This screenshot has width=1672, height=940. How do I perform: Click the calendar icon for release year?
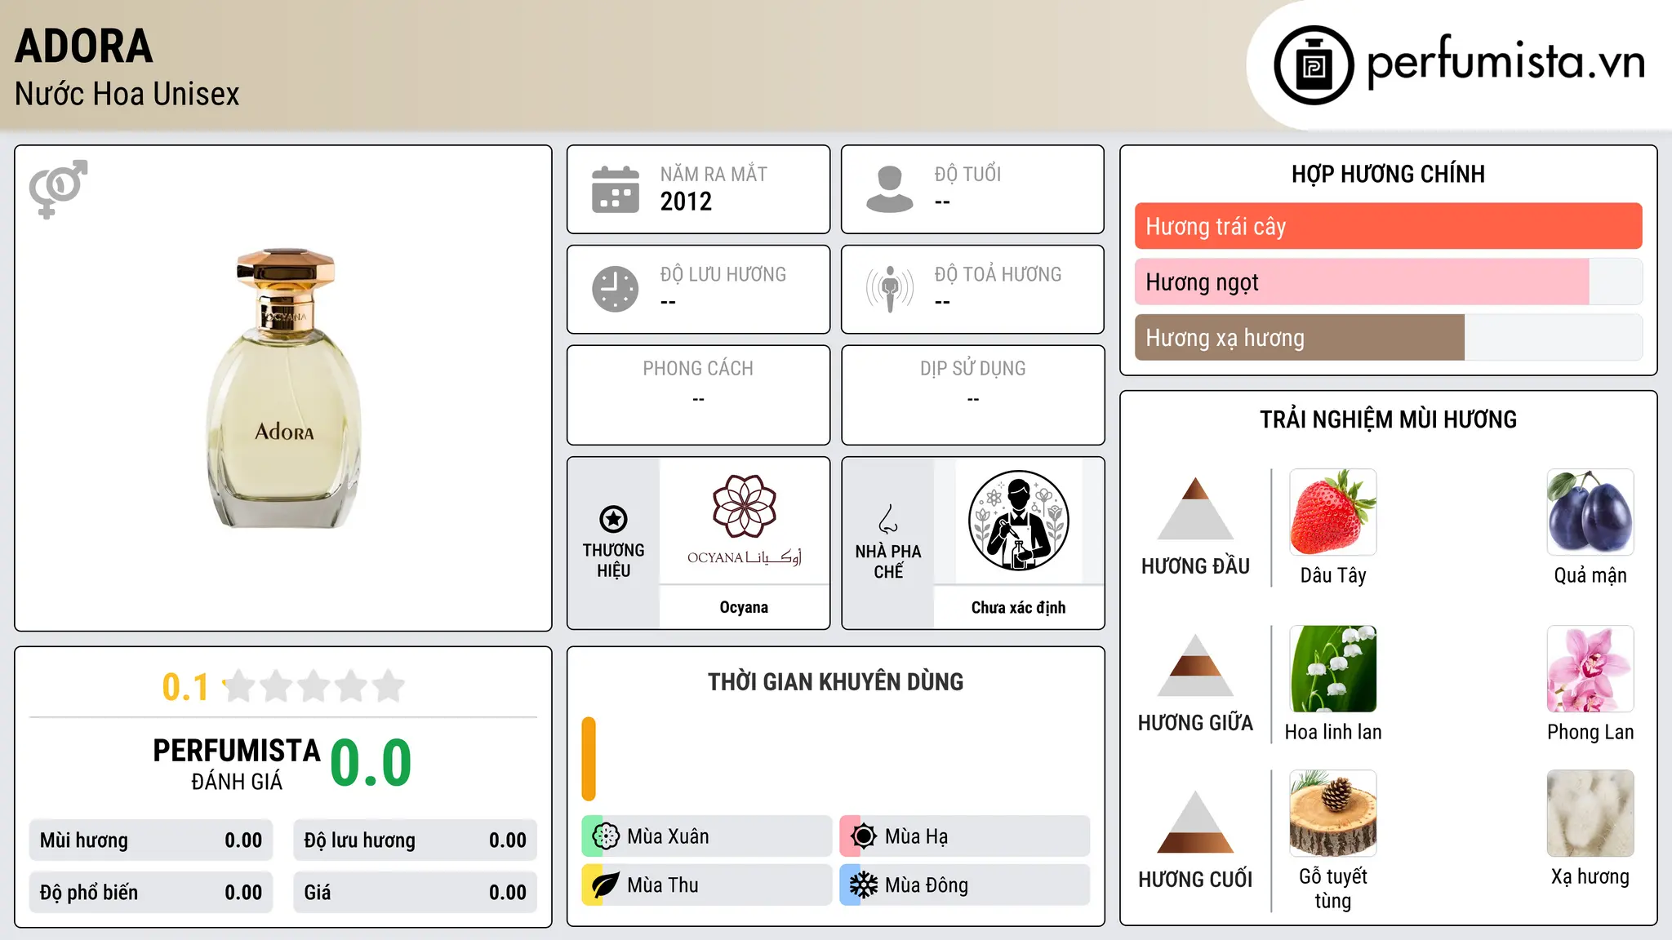coord(616,189)
